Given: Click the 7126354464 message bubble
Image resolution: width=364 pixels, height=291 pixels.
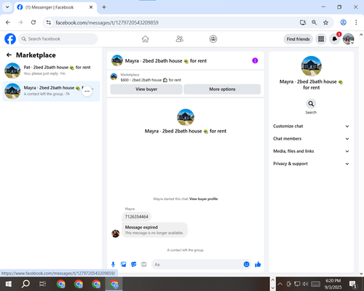Looking at the screenshot, I should [x=136, y=217].
